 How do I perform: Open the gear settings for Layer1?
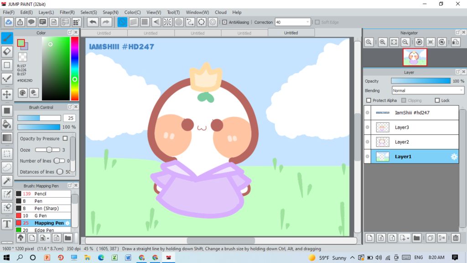(454, 157)
